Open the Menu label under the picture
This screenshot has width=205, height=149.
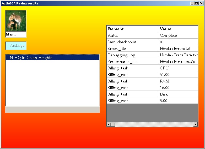click(x=16, y=34)
